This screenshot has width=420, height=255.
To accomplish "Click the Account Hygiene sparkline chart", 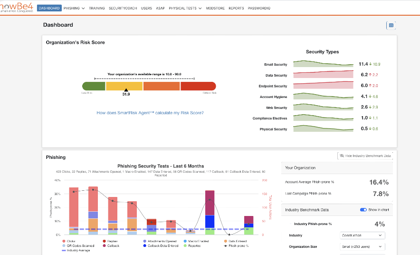I will point(323,96).
